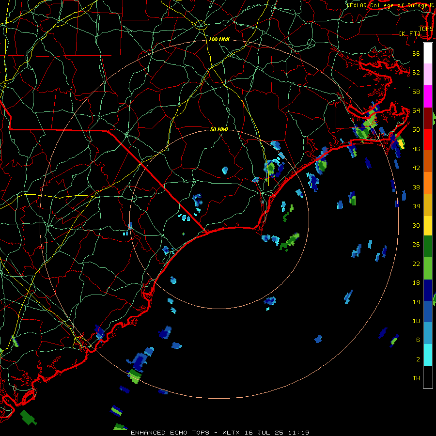Click the dark green legend swatch
This screenshot has height=436, width=436.
coord(428,247)
